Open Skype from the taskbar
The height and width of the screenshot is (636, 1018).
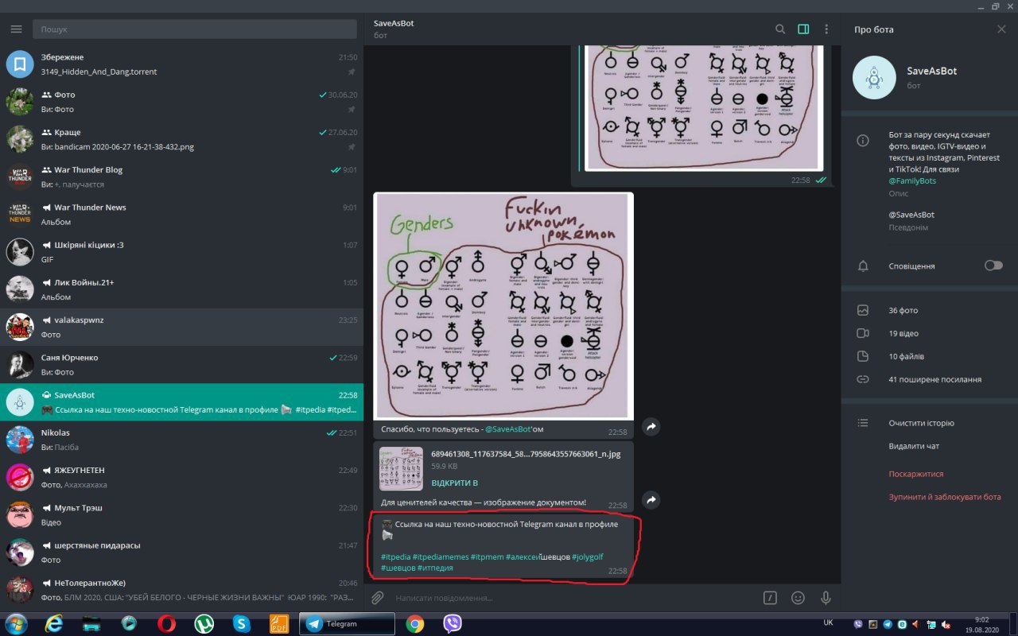[242, 623]
